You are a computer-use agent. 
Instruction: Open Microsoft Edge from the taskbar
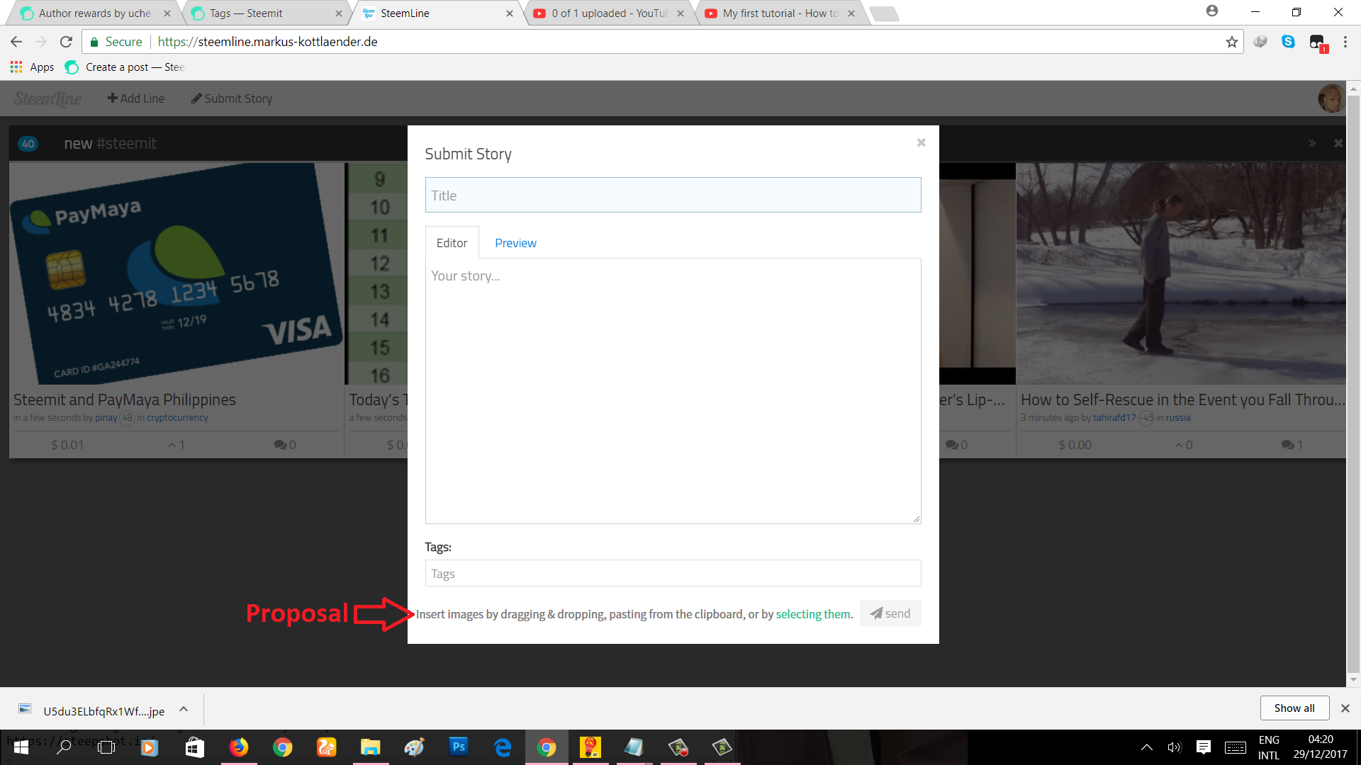tap(503, 747)
